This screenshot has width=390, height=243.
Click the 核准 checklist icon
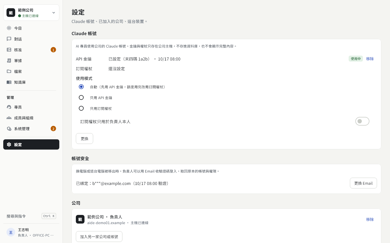[9, 50]
